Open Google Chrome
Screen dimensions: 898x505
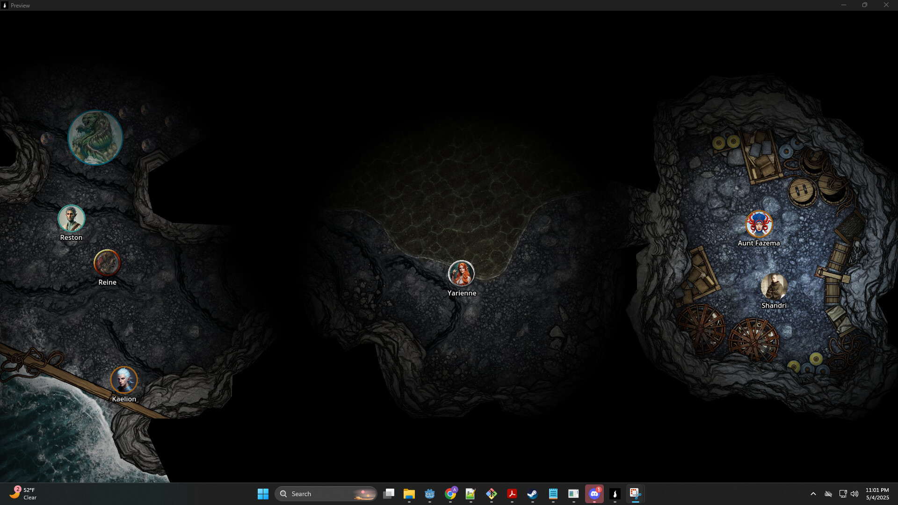click(x=450, y=494)
